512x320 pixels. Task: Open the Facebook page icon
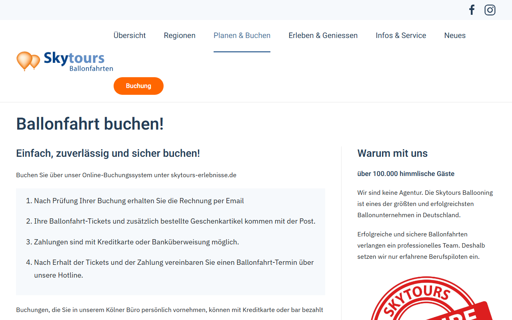[472, 10]
